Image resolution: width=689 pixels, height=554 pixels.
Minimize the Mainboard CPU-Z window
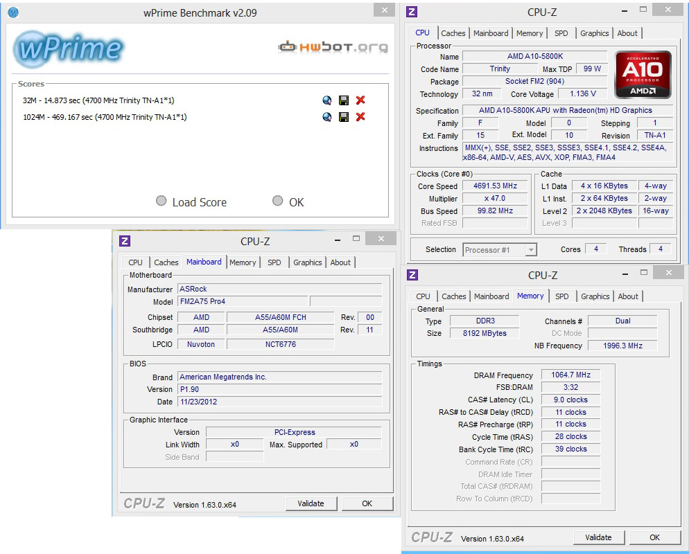click(x=337, y=240)
